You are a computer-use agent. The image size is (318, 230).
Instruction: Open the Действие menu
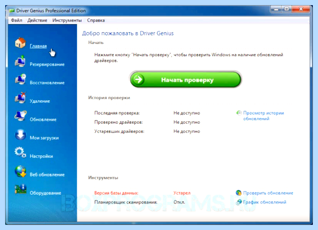[37, 20]
